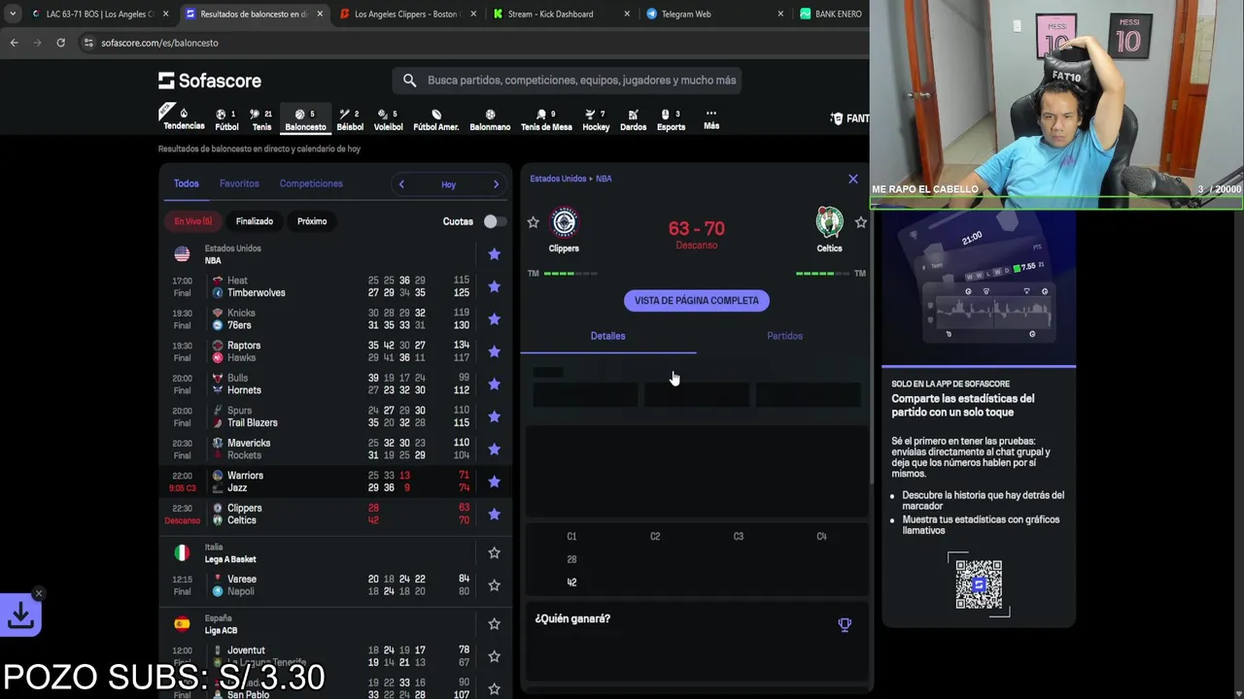This screenshot has width=1244, height=699.
Task: Open the Raptors vs Hawks match row
Action: coord(334,351)
